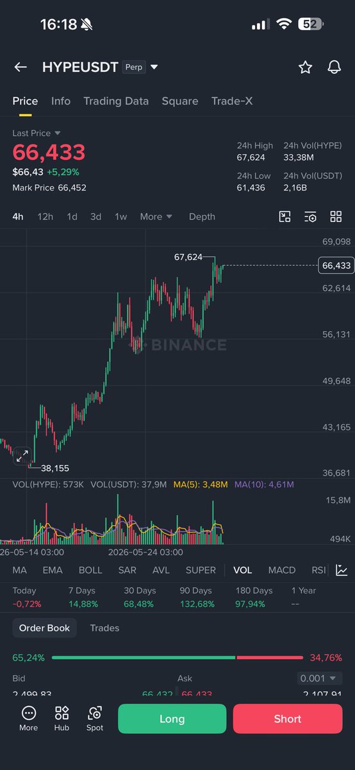The image size is (355, 770).
Task: Toggle the MACD indicator
Action: tap(282, 570)
